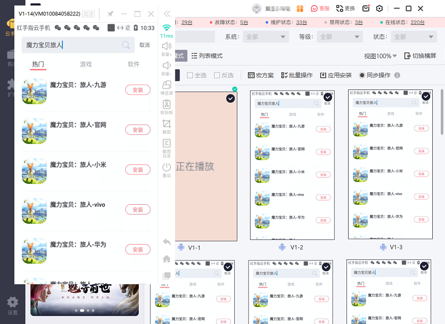Screen dimensions: 445x324
Task: Click the volume up (音量+) icon
Action: pos(166,46)
